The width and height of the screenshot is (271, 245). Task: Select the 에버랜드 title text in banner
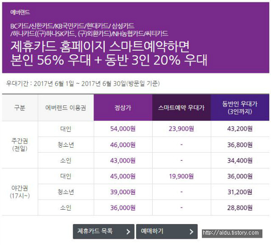coord(20,12)
